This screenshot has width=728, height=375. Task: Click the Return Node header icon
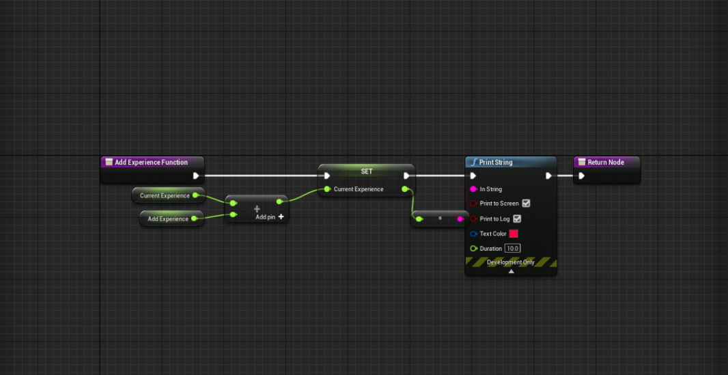[582, 162]
